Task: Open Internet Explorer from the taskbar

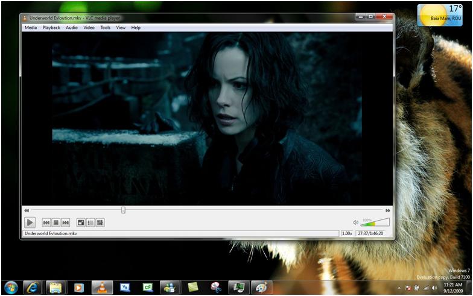Action: coord(32,288)
